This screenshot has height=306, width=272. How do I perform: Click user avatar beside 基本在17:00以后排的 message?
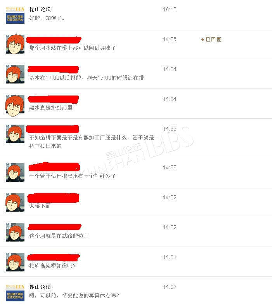tap(15, 74)
